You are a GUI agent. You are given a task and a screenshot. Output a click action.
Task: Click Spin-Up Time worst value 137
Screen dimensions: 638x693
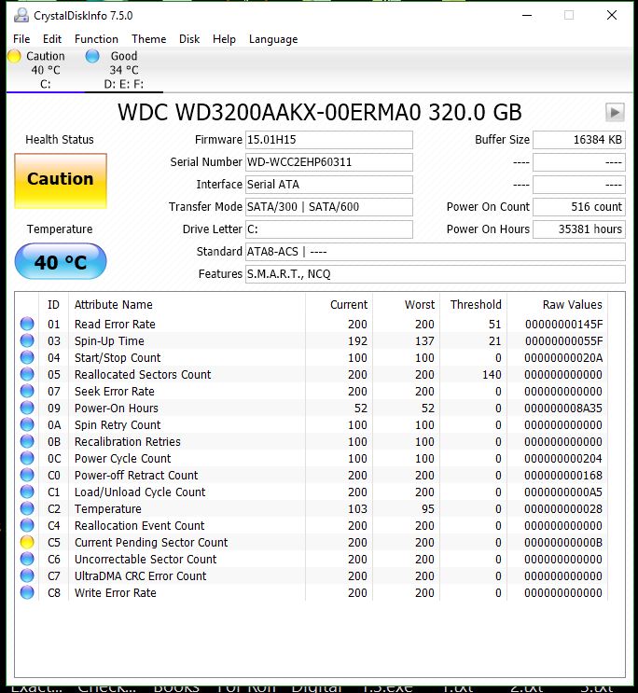(424, 340)
